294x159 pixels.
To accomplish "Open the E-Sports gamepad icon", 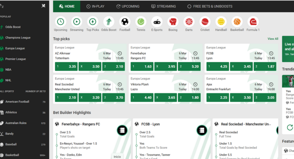I will 157,22.
